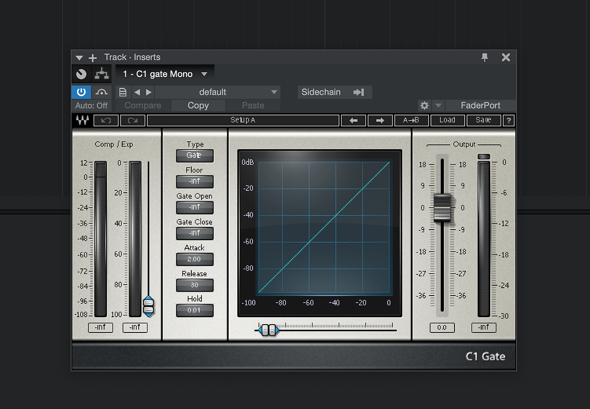Click the Copy button

click(x=198, y=106)
